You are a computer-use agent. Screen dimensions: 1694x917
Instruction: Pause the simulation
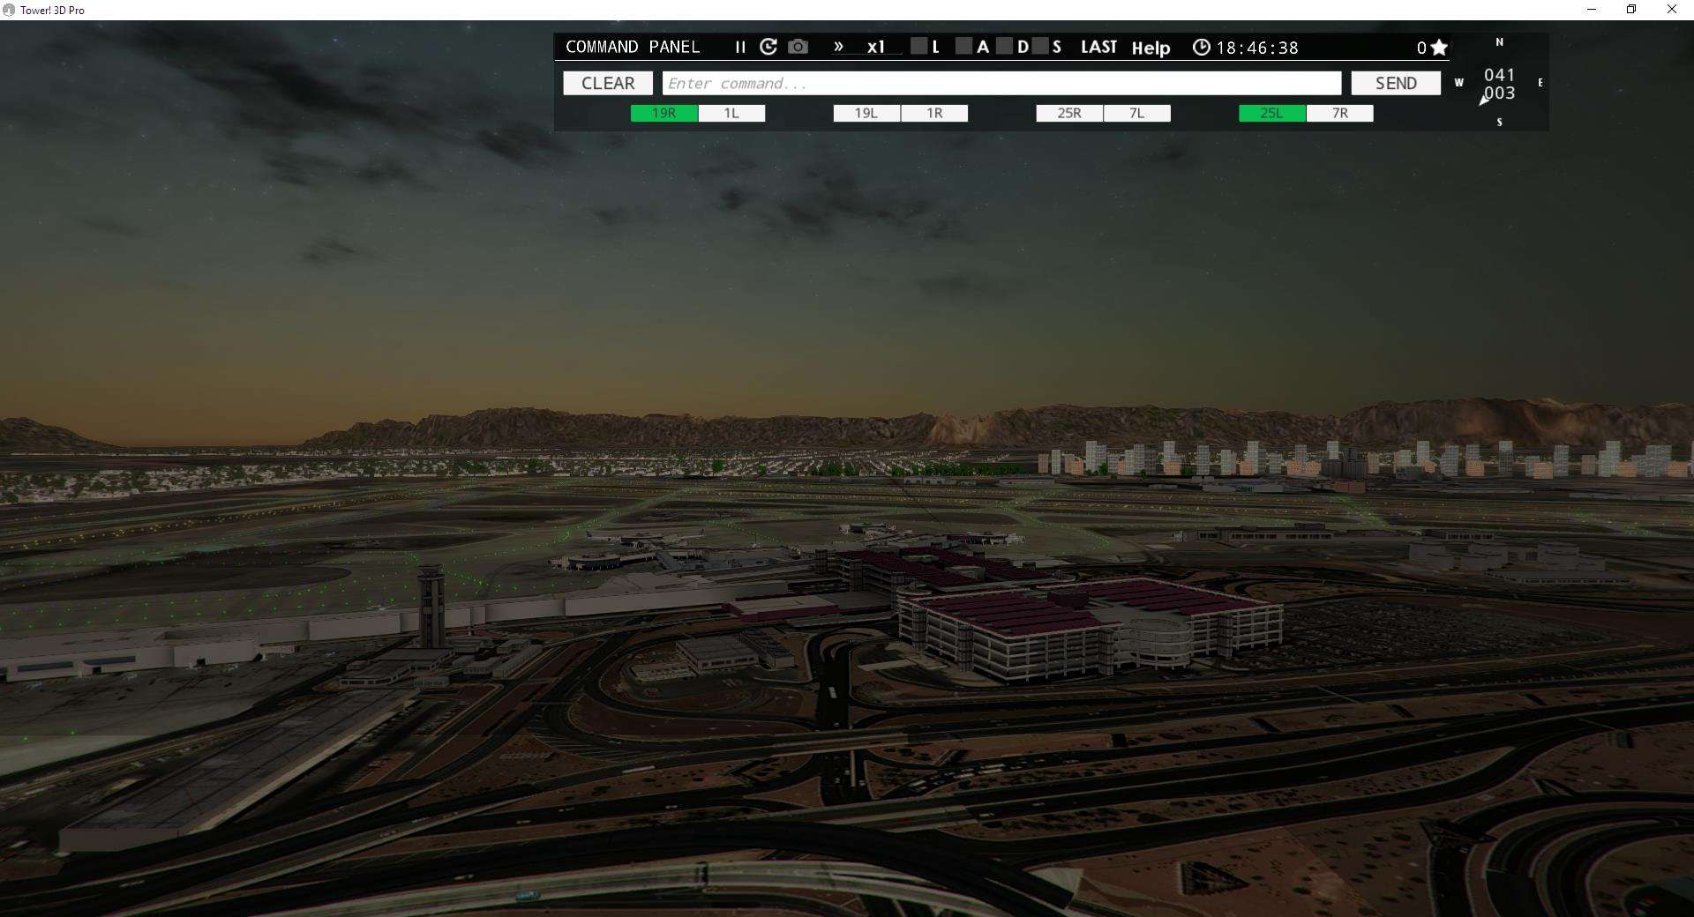coord(740,48)
